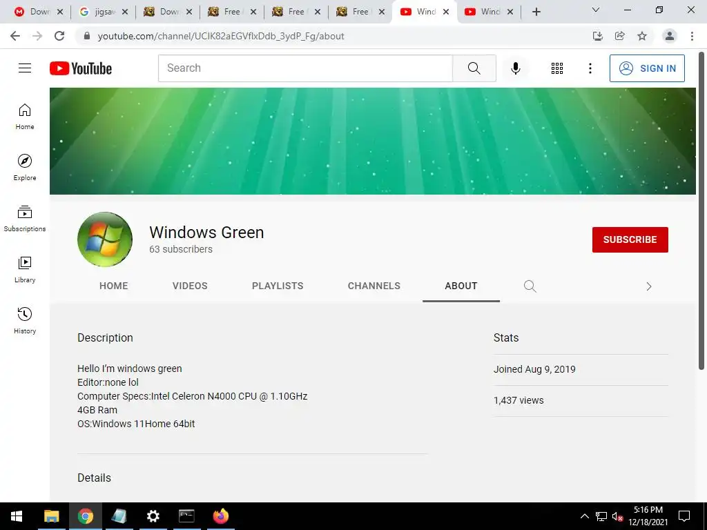Image resolution: width=707 pixels, height=530 pixels.
Task: Open the channel PLAYLISTS tab
Action: [x=278, y=286]
